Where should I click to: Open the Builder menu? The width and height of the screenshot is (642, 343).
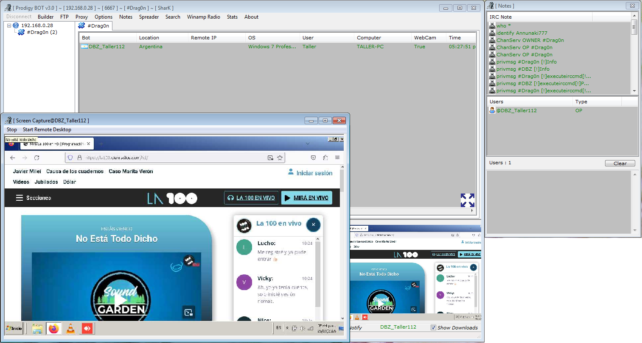[x=45, y=17]
